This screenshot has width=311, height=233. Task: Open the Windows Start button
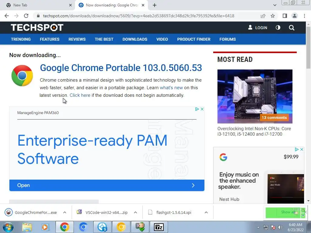point(8,227)
